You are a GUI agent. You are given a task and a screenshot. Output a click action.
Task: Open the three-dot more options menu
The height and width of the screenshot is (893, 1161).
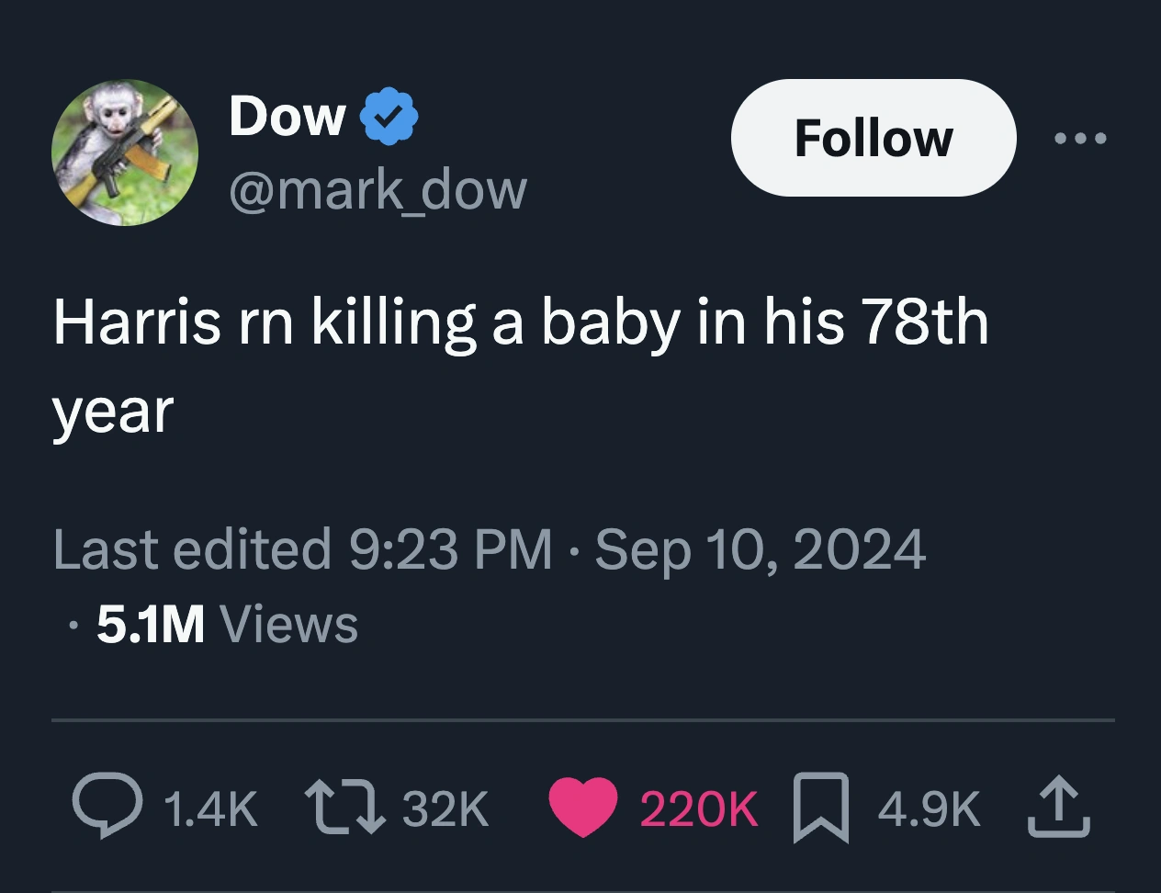pyautogui.click(x=1081, y=139)
